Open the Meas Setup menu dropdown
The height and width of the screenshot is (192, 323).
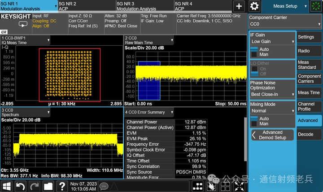point(285,6)
